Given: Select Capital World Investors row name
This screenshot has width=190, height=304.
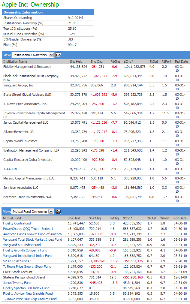Looking at the screenshot, I should 20,141.
